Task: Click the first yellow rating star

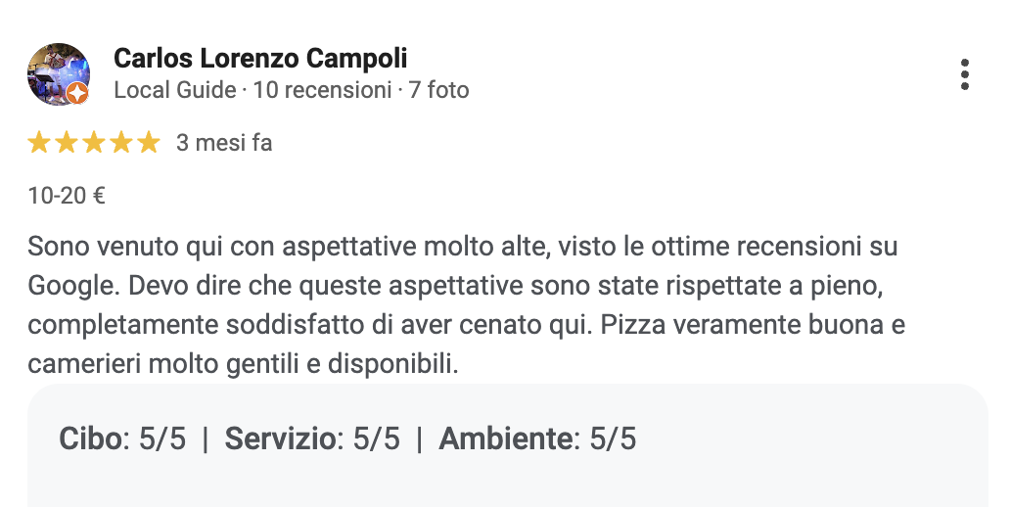Action: pyautogui.click(x=39, y=143)
